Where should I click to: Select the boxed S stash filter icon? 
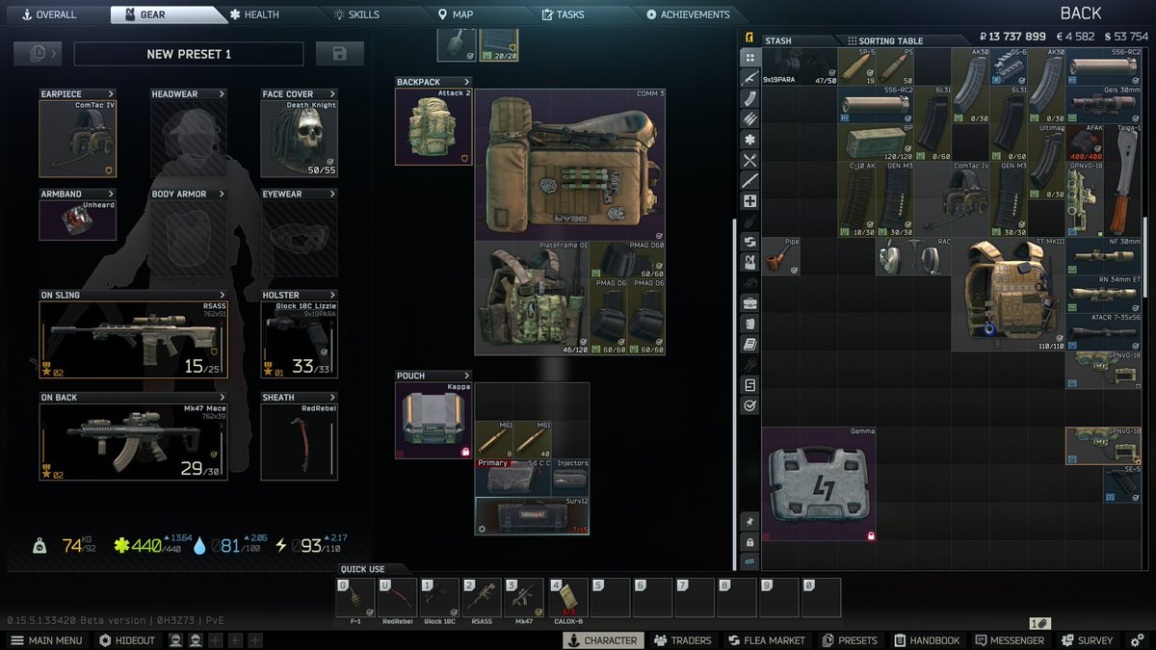pyautogui.click(x=749, y=385)
